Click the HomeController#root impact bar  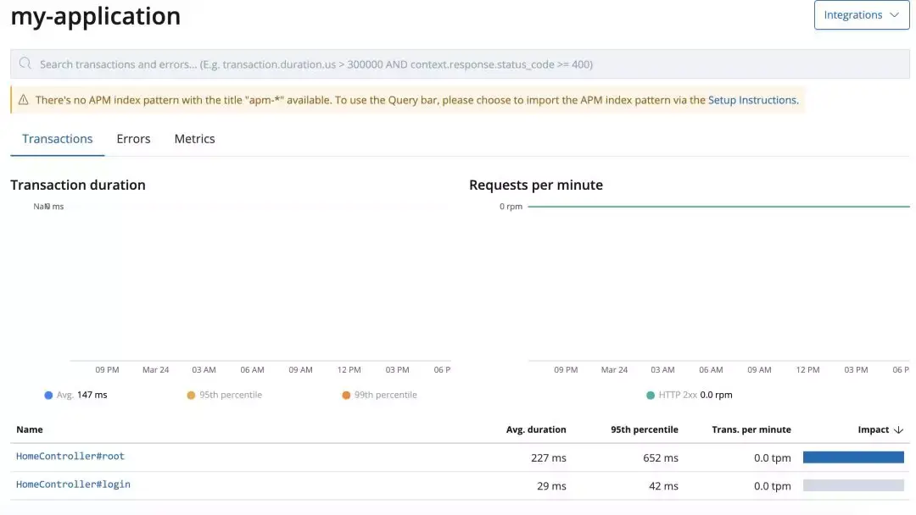853,457
